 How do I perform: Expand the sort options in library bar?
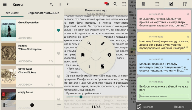pyautogui.click(x=59, y=105)
